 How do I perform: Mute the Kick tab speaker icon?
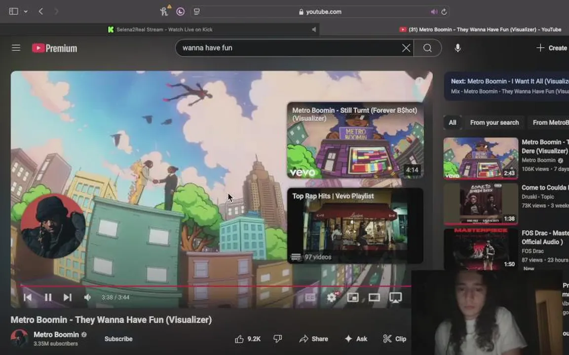[x=313, y=30]
